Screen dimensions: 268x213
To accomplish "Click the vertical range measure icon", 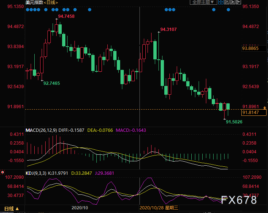I will click(x=227, y=2).
